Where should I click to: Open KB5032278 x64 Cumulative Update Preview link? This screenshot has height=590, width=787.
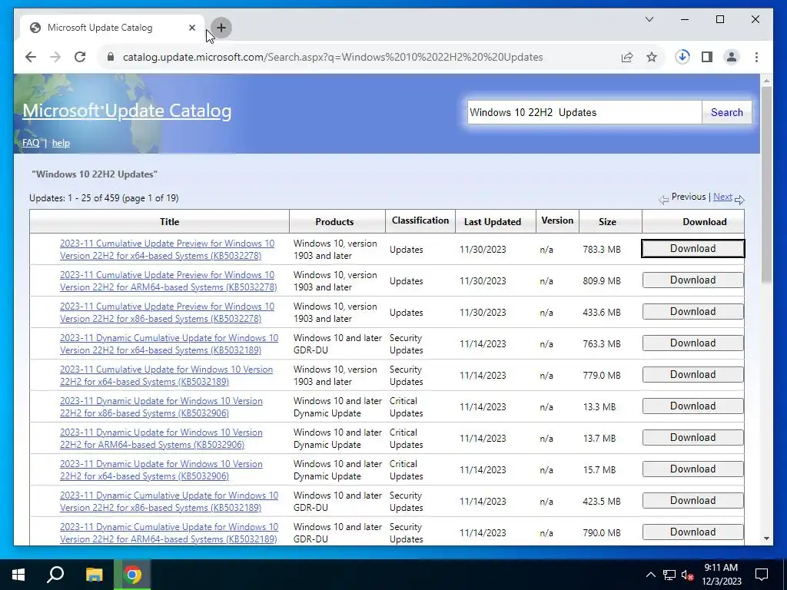tap(167, 250)
